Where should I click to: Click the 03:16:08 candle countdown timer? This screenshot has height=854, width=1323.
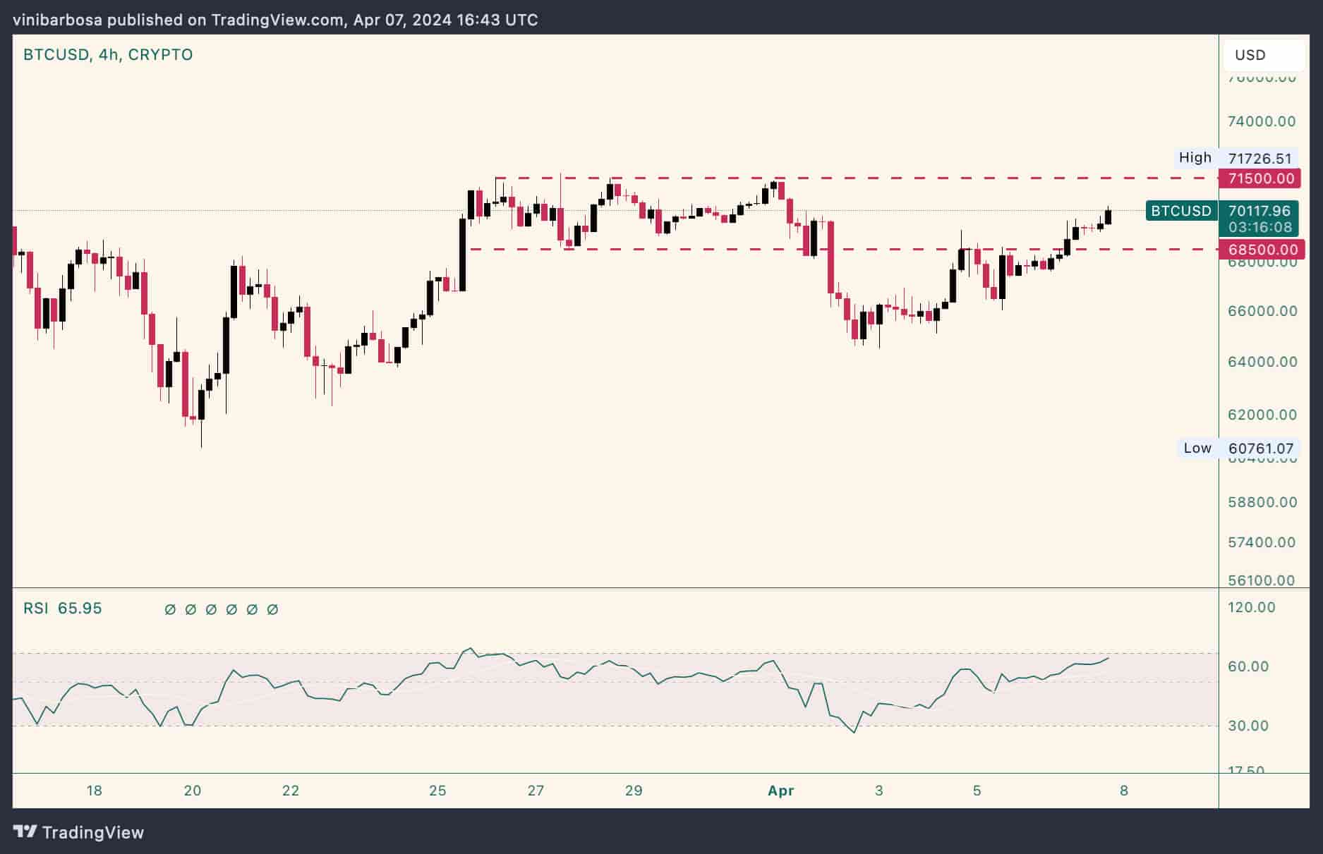[1259, 227]
